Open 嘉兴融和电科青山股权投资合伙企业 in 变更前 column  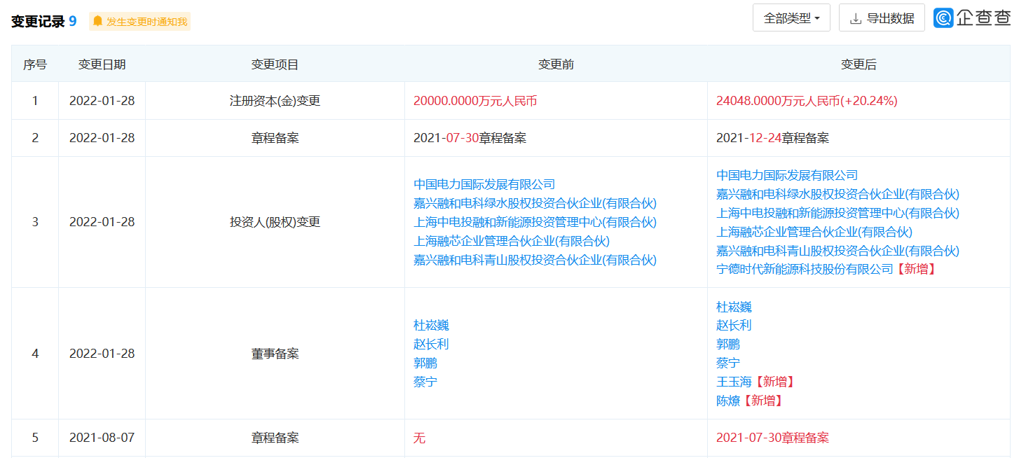click(535, 260)
